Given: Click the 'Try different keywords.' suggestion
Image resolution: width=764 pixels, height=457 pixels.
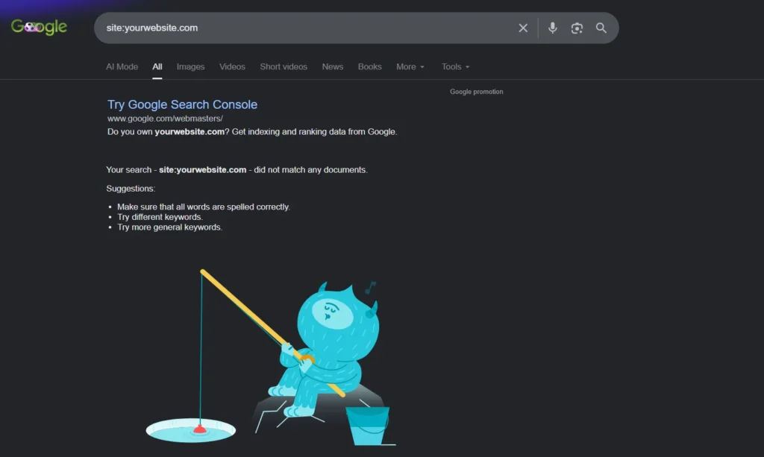Looking at the screenshot, I should coord(160,217).
